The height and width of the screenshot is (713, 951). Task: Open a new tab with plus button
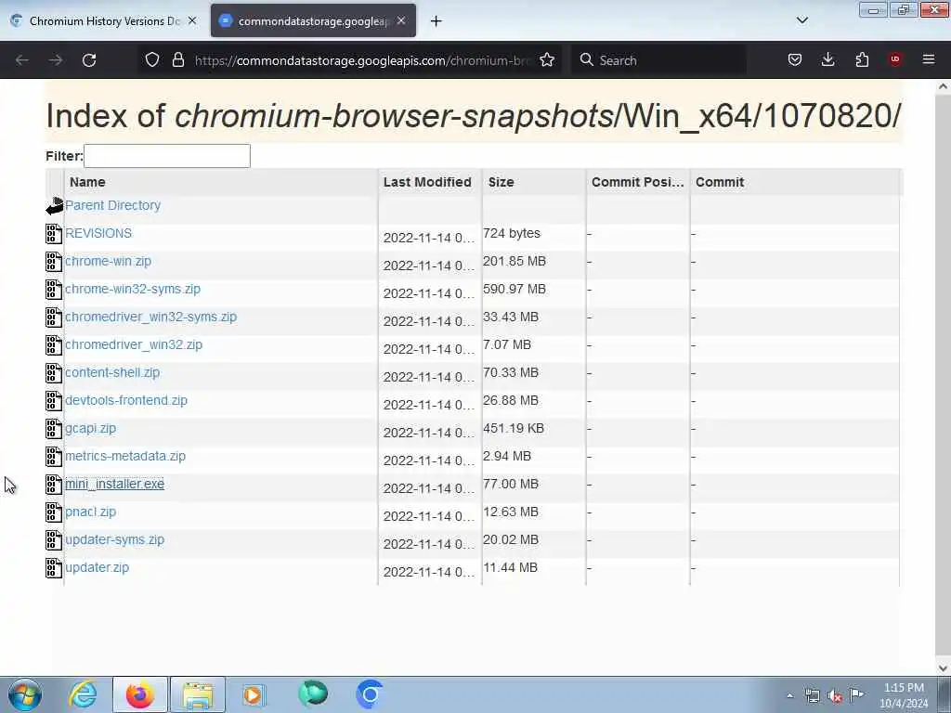click(x=436, y=21)
